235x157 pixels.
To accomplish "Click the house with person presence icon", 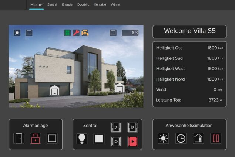I will [x=198, y=139].
